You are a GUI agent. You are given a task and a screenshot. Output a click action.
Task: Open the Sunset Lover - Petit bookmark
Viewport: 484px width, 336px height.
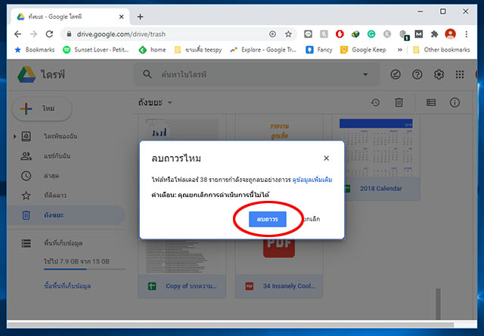pyautogui.click(x=96, y=50)
